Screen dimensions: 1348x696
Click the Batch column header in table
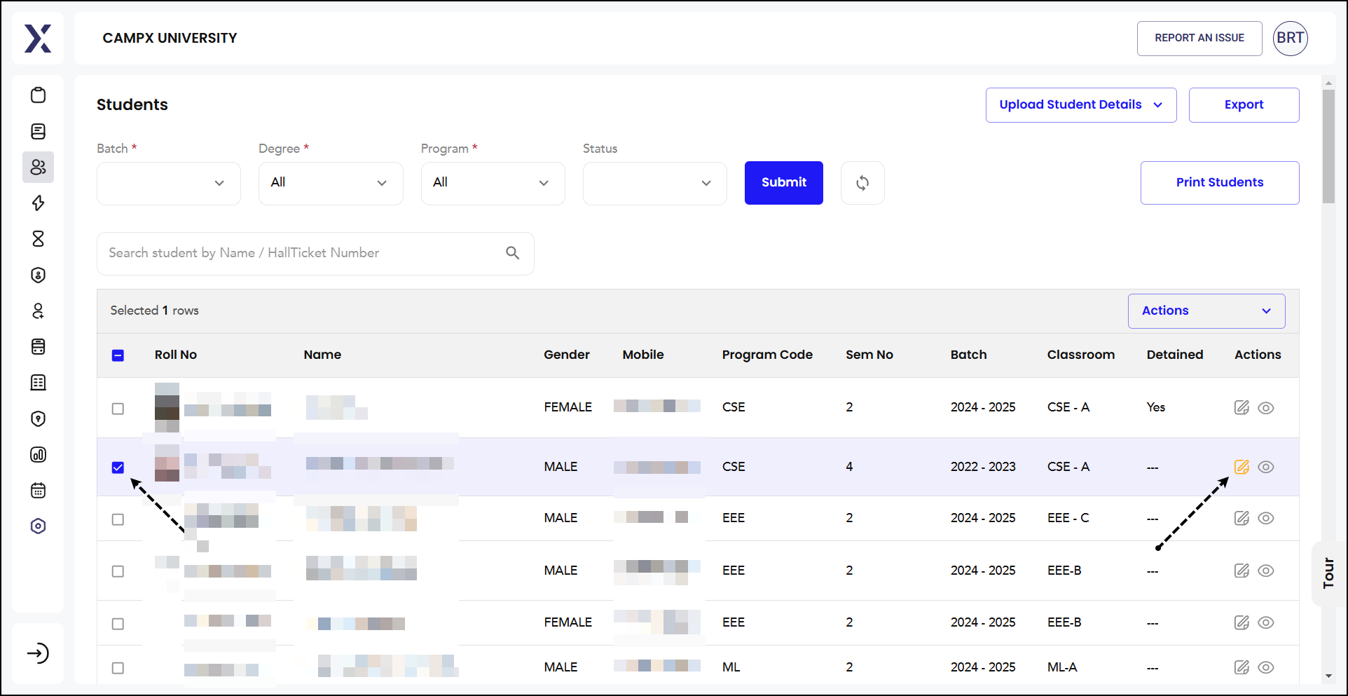click(969, 355)
